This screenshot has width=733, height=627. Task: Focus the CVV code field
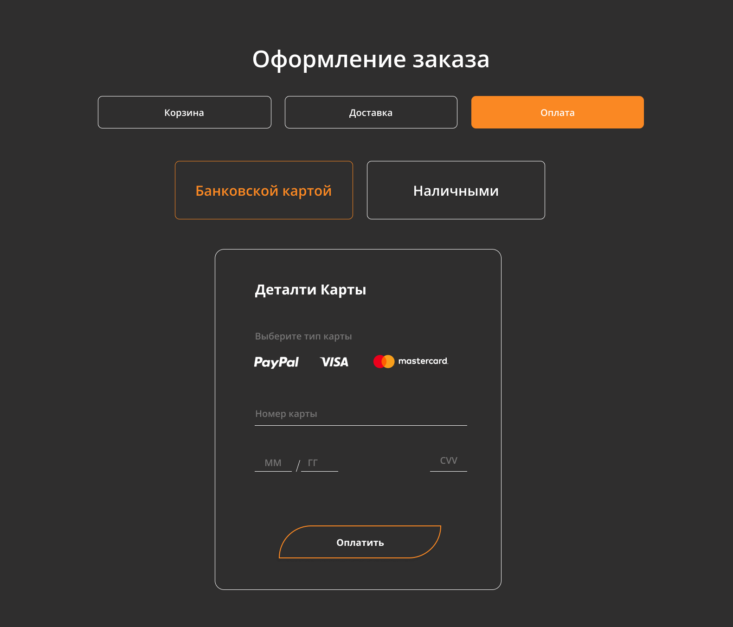tap(449, 461)
